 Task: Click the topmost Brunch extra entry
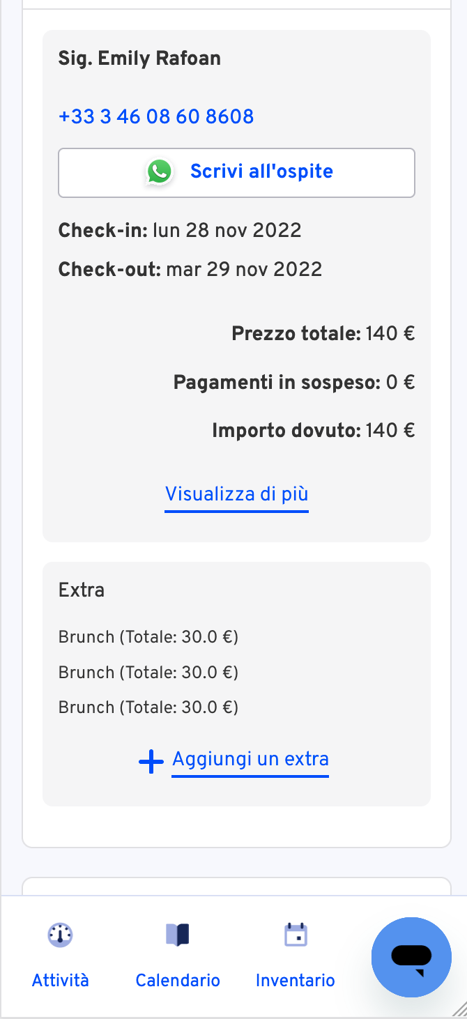coord(148,637)
